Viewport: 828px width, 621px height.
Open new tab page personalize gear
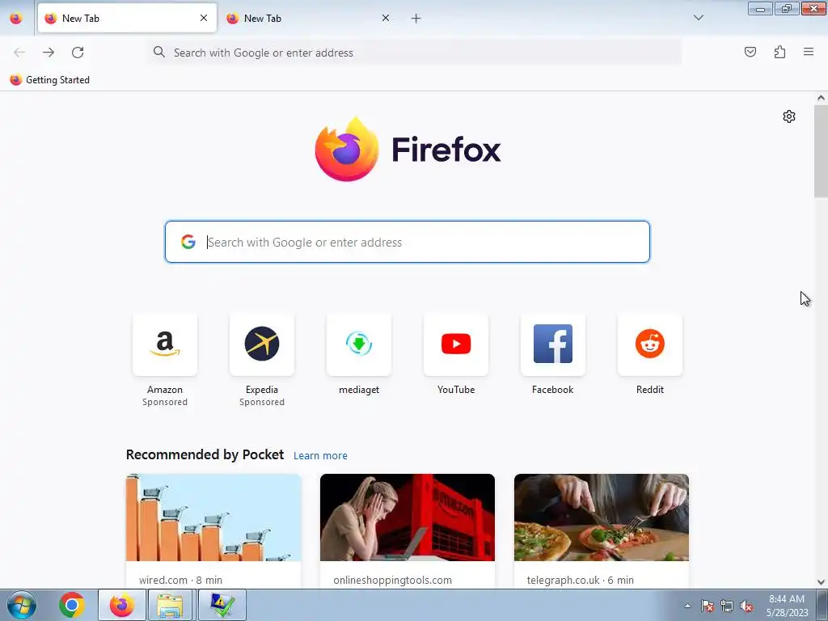pos(789,116)
